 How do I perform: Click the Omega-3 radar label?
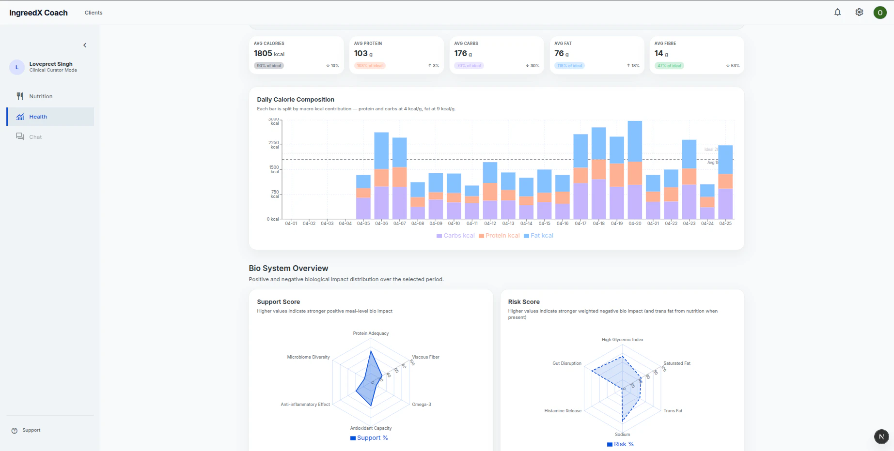click(422, 405)
